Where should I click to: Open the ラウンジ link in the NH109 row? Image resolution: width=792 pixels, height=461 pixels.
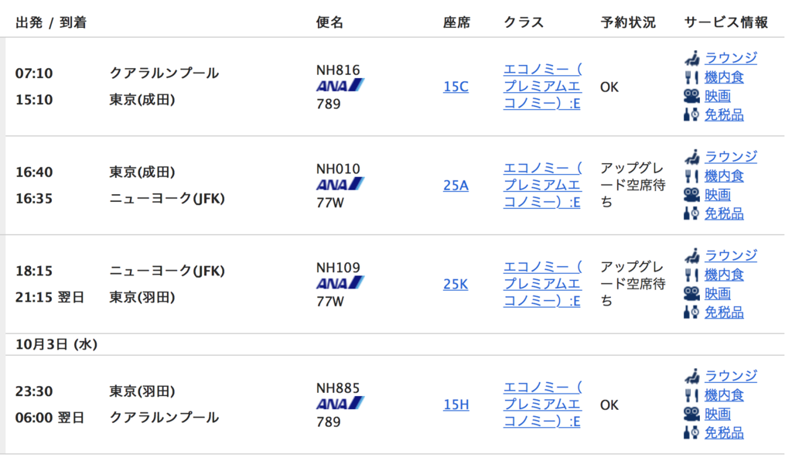pos(731,255)
